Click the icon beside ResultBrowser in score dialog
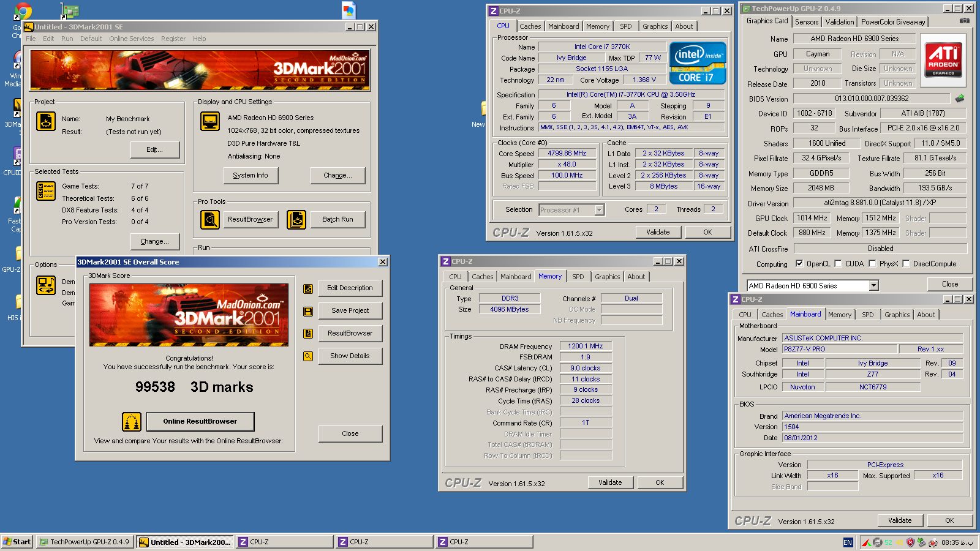Viewport: 980px width, 551px height. [x=308, y=333]
